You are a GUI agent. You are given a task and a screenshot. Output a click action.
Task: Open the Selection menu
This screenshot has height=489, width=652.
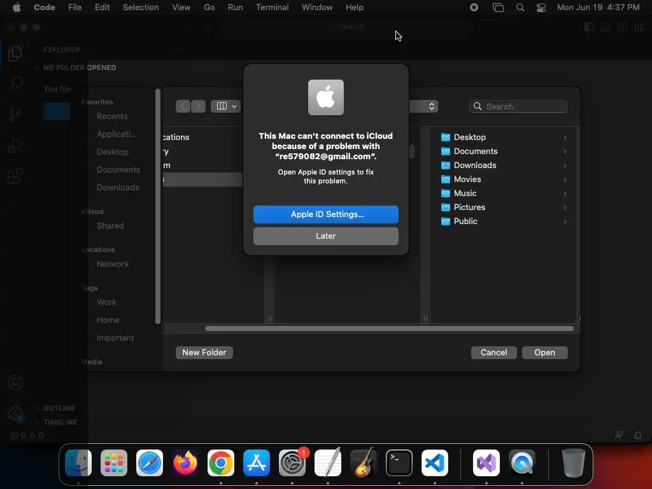click(141, 8)
